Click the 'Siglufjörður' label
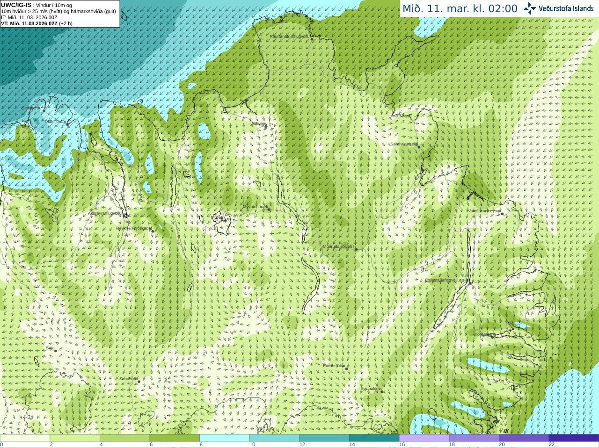Image resolution: width=599 pixels, height=448 pixels. (32, 108)
